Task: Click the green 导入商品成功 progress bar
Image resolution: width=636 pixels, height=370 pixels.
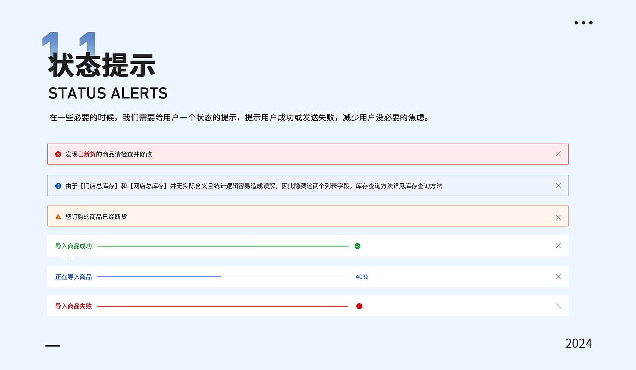Action: coord(223,246)
